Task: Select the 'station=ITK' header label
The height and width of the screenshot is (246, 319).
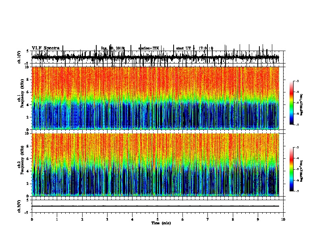Action: tap(149, 48)
